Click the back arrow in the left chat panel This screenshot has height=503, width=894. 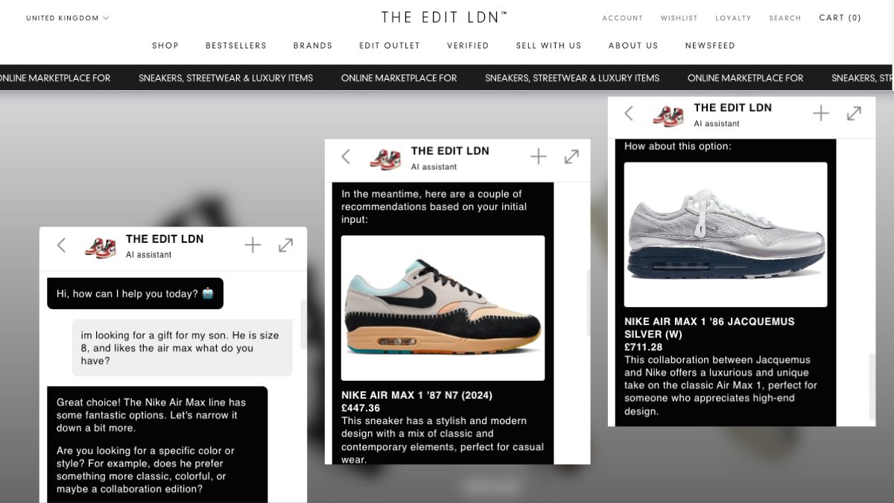(x=62, y=245)
